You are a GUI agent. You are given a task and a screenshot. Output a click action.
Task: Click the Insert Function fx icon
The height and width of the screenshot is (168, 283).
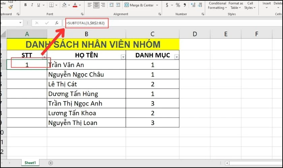click(57, 23)
